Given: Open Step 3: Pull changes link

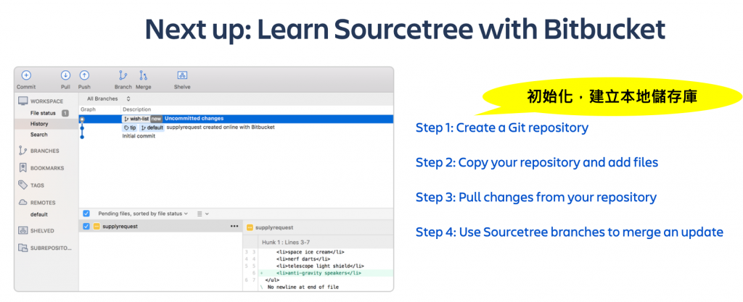Looking at the screenshot, I should coord(536,197).
